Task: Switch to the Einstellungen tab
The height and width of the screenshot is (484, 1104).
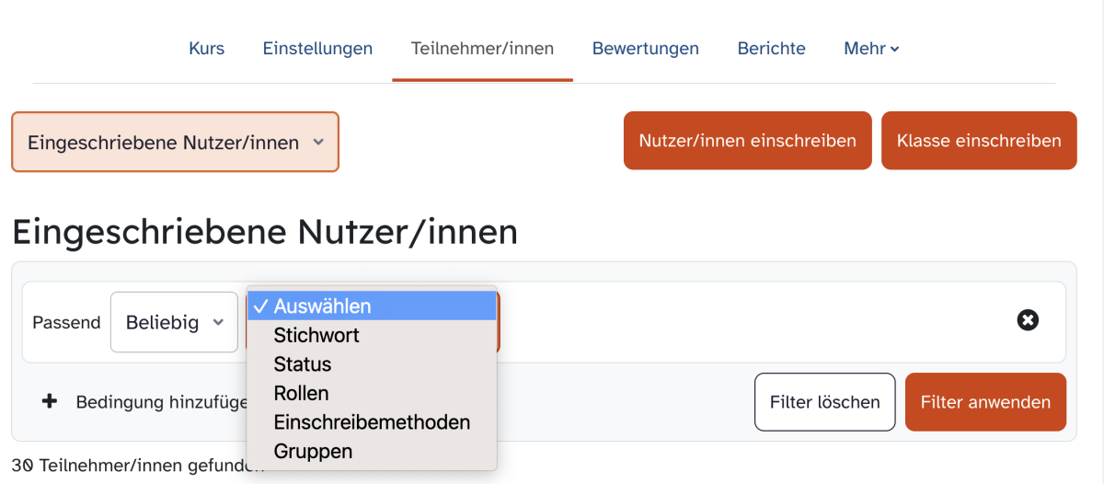Action: [x=317, y=48]
